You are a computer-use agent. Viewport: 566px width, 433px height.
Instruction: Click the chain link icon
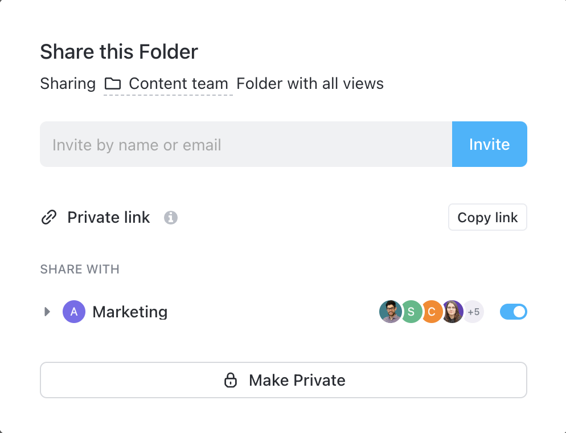[x=50, y=217]
